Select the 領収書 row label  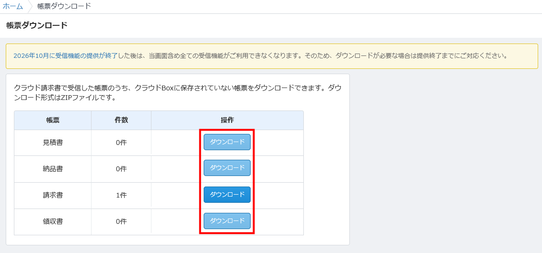(53, 221)
